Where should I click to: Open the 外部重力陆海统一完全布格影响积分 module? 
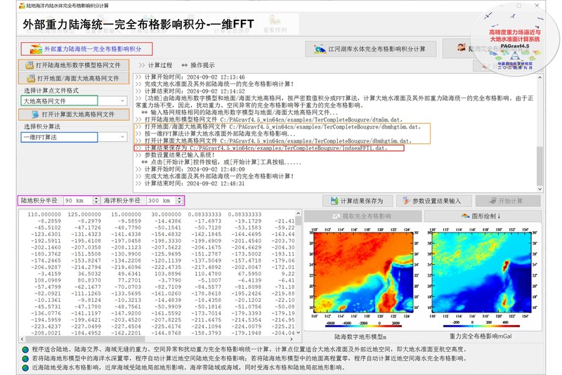(x=86, y=48)
